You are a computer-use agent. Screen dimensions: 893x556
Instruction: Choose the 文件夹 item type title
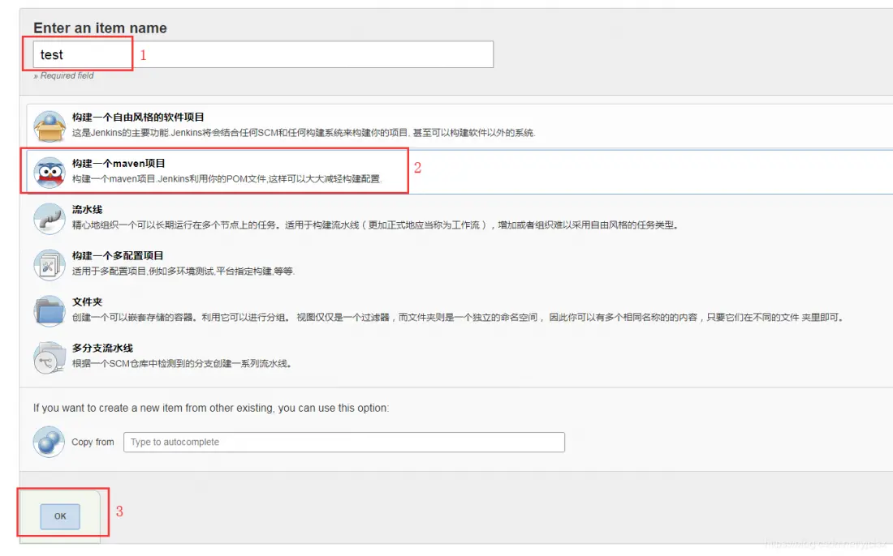coord(87,302)
